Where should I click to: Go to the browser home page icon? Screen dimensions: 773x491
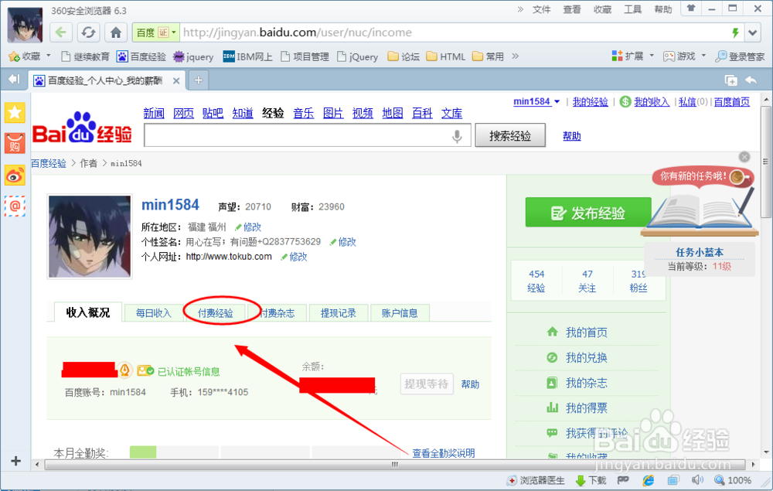pos(116,32)
